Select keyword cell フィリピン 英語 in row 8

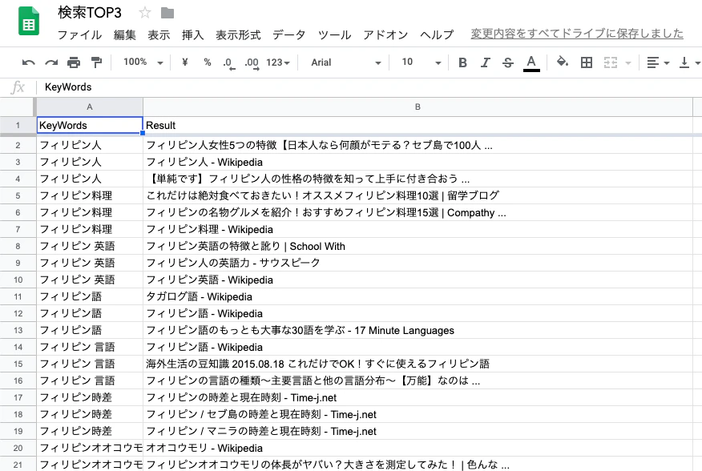coord(90,246)
